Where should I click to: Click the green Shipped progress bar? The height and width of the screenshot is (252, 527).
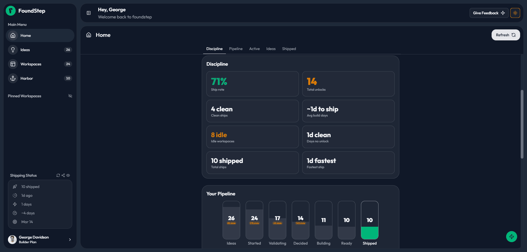369,232
